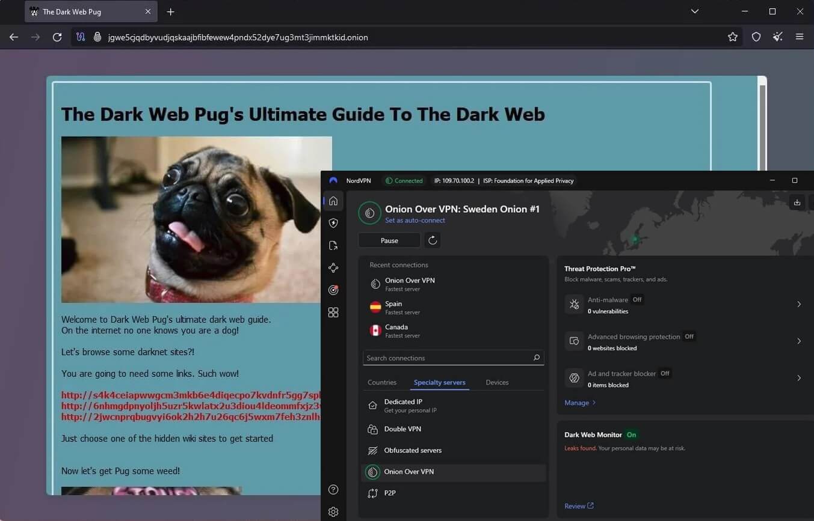Open the Meshnet icon in the sidebar
Screen dimensions: 814x521
click(333, 267)
